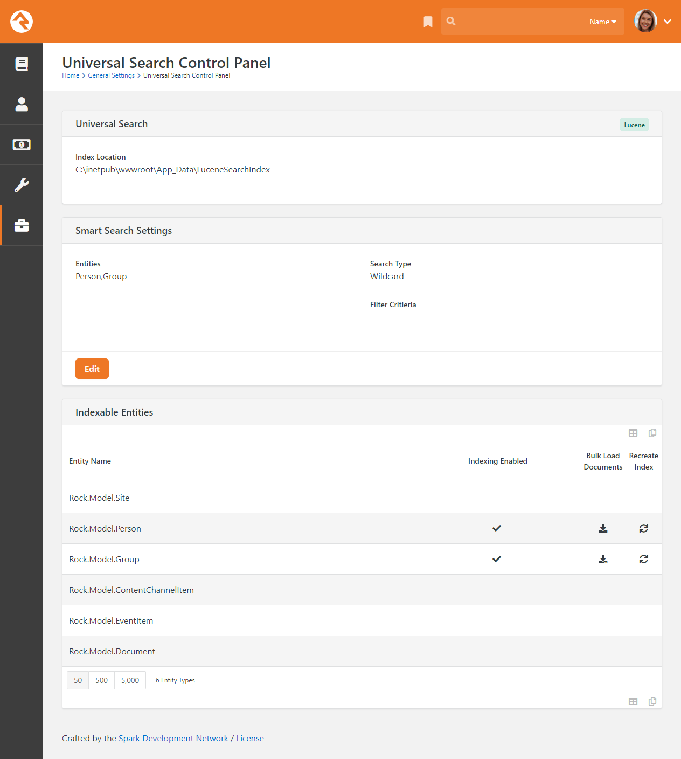Click the bottom grid copy icon
Viewport: 681px width, 759px height.
click(652, 701)
